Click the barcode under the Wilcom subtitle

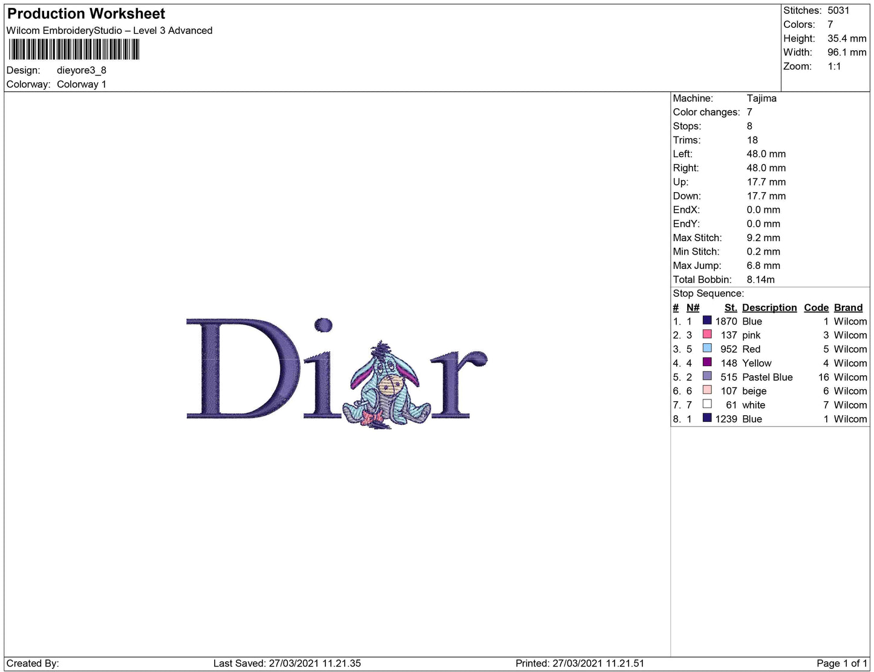(x=74, y=50)
